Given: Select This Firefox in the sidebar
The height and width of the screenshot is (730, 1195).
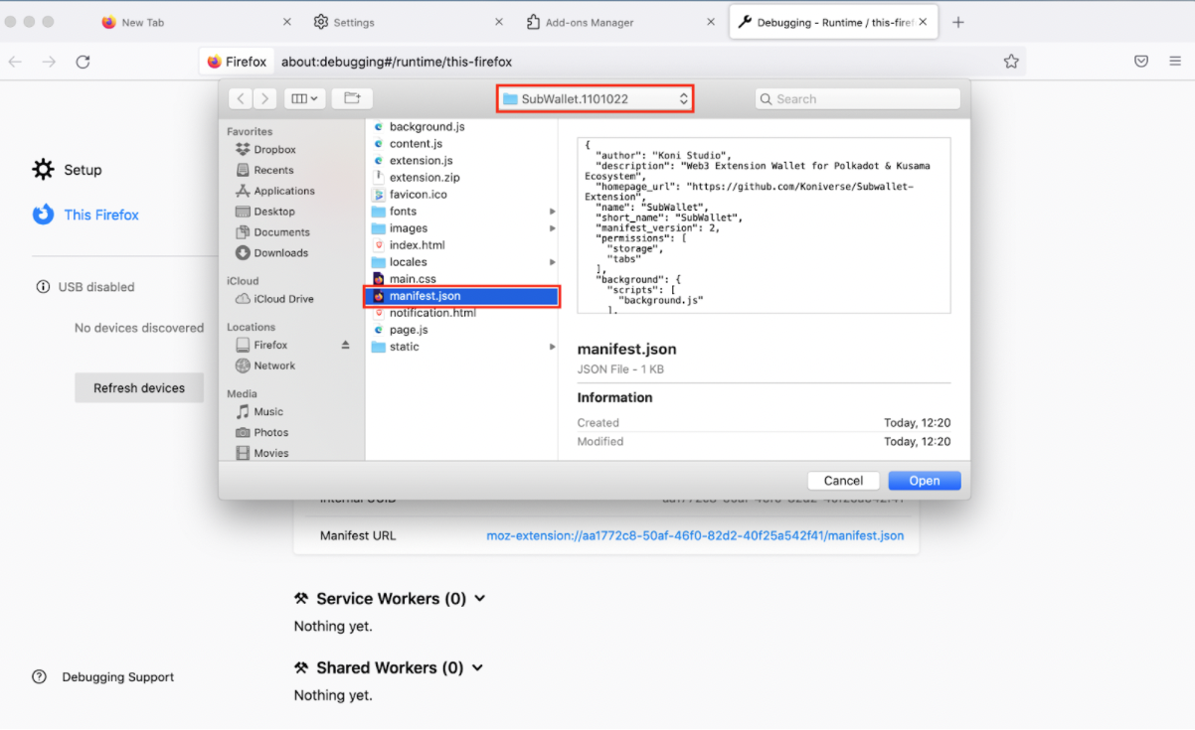Looking at the screenshot, I should tap(85, 215).
